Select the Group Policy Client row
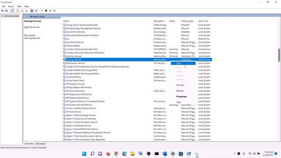 137,80
